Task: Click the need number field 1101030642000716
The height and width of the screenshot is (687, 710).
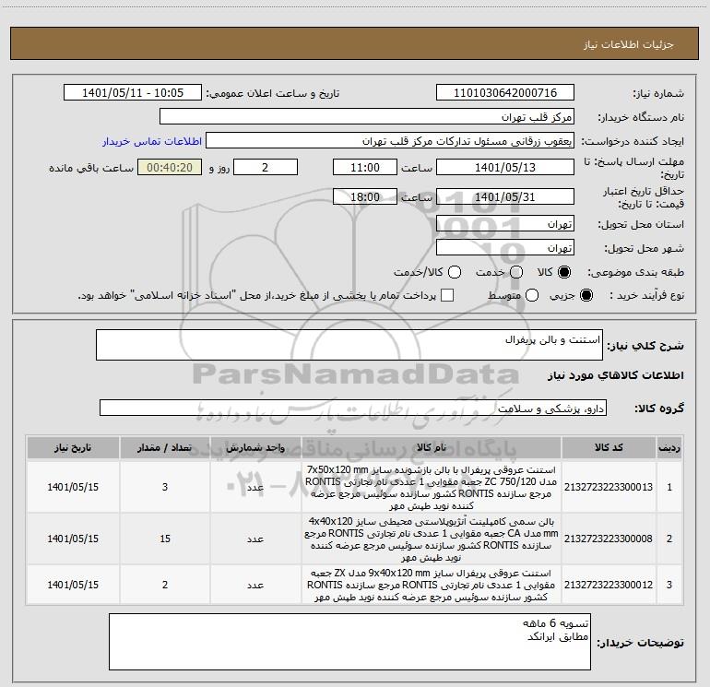Action: pyautogui.click(x=505, y=93)
